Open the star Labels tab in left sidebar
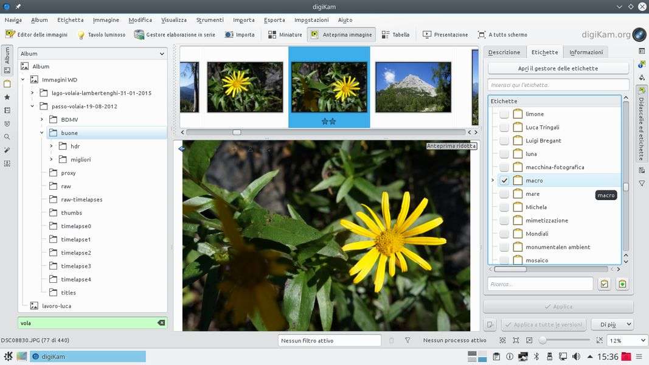The width and height of the screenshot is (649, 365). tap(7, 97)
